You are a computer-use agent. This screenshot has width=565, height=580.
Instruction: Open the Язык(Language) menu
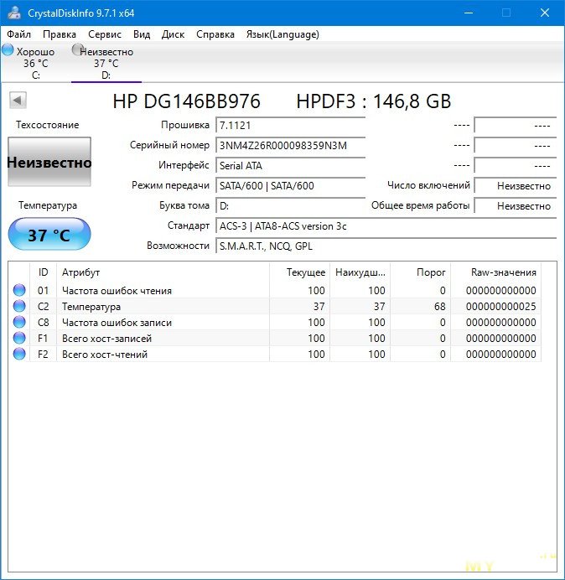tap(282, 34)
